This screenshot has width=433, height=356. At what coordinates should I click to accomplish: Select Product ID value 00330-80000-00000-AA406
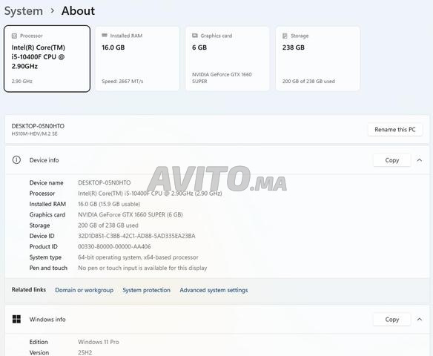coord(114,247)
